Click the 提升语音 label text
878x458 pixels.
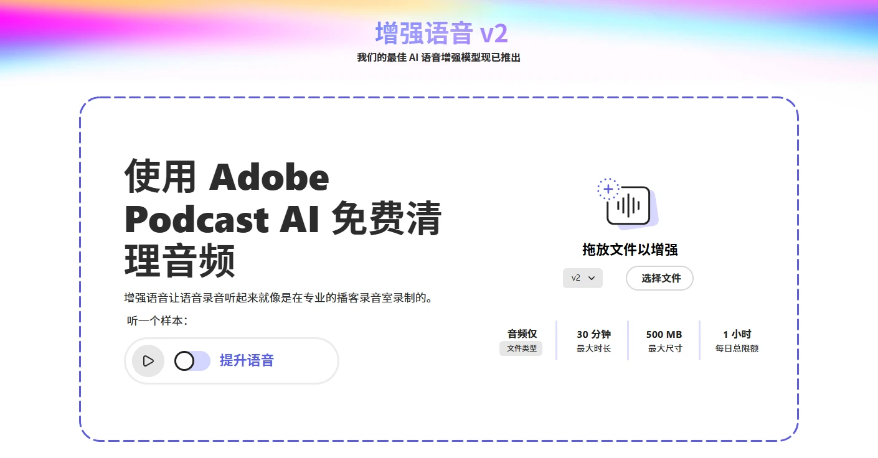(247, 361)
